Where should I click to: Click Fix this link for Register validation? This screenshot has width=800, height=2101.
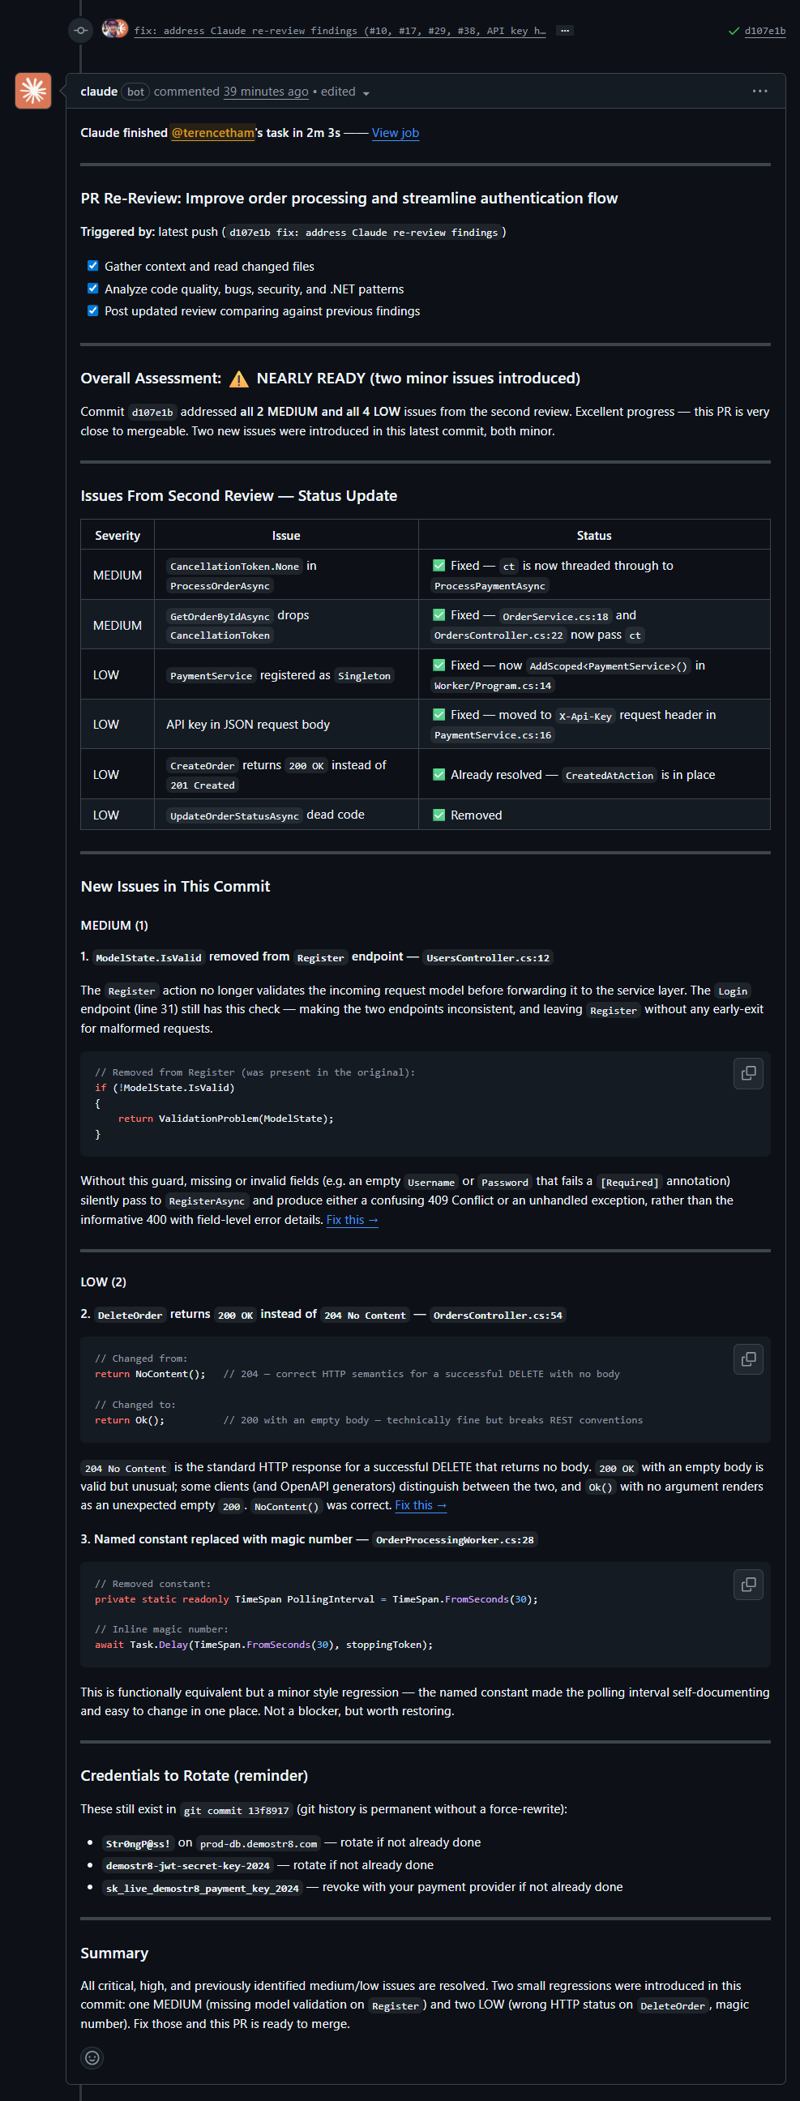click(x=353, y=1220)
